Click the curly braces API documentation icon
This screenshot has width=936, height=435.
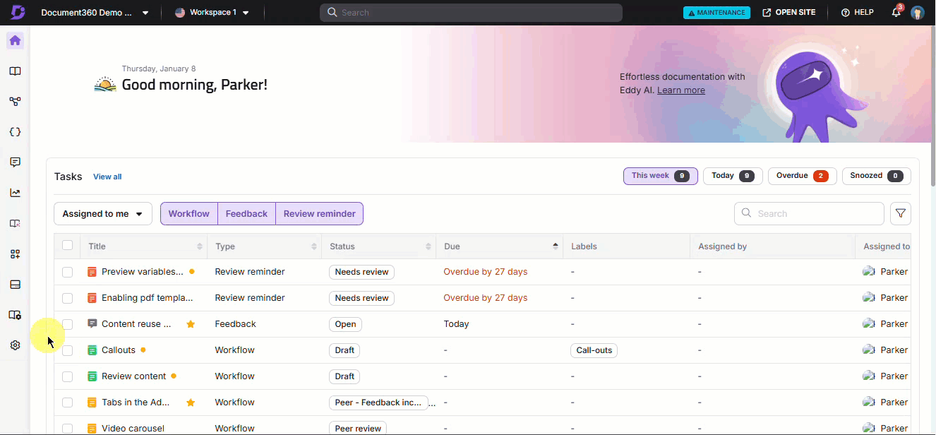point(15,132)
